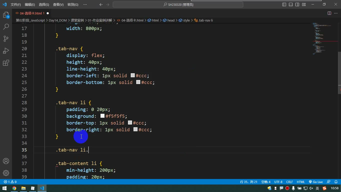Open notifications bell in status bar
Image resolution: width=341 pixels, height=192 pixels.
click(336, 182)
